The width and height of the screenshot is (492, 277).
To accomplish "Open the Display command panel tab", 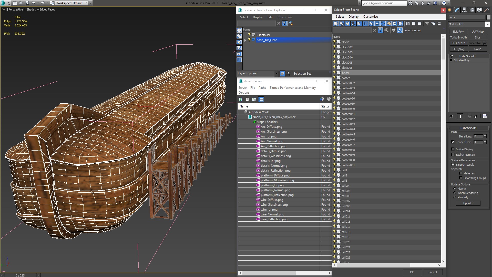I will coord(479,10).
